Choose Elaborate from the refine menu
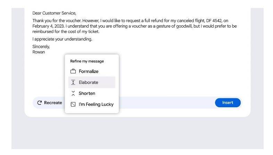The image size is (273, 155). (x=89, y=82)
